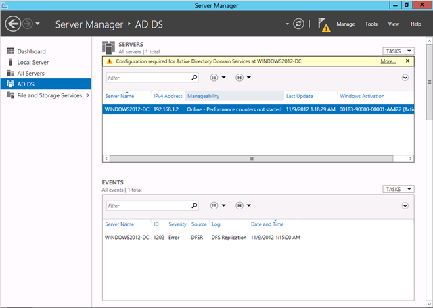Open dropdown arrow next to Servers list icon
The height and width of the screenshot is (308, 433).
point(224,78)
